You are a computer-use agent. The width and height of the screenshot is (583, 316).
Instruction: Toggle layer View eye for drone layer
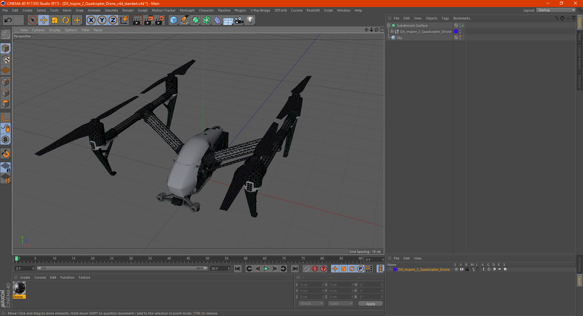(x=462, y=269)
